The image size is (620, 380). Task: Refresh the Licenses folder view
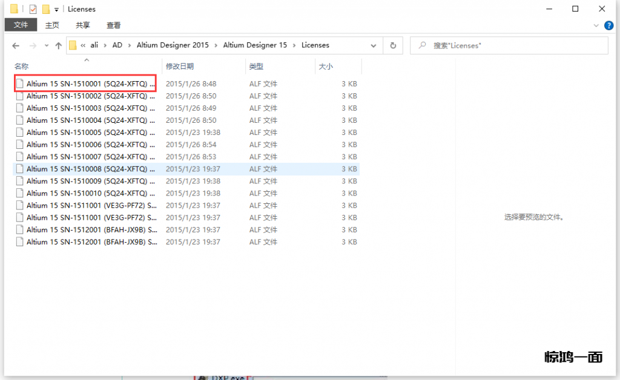point(393,45)
